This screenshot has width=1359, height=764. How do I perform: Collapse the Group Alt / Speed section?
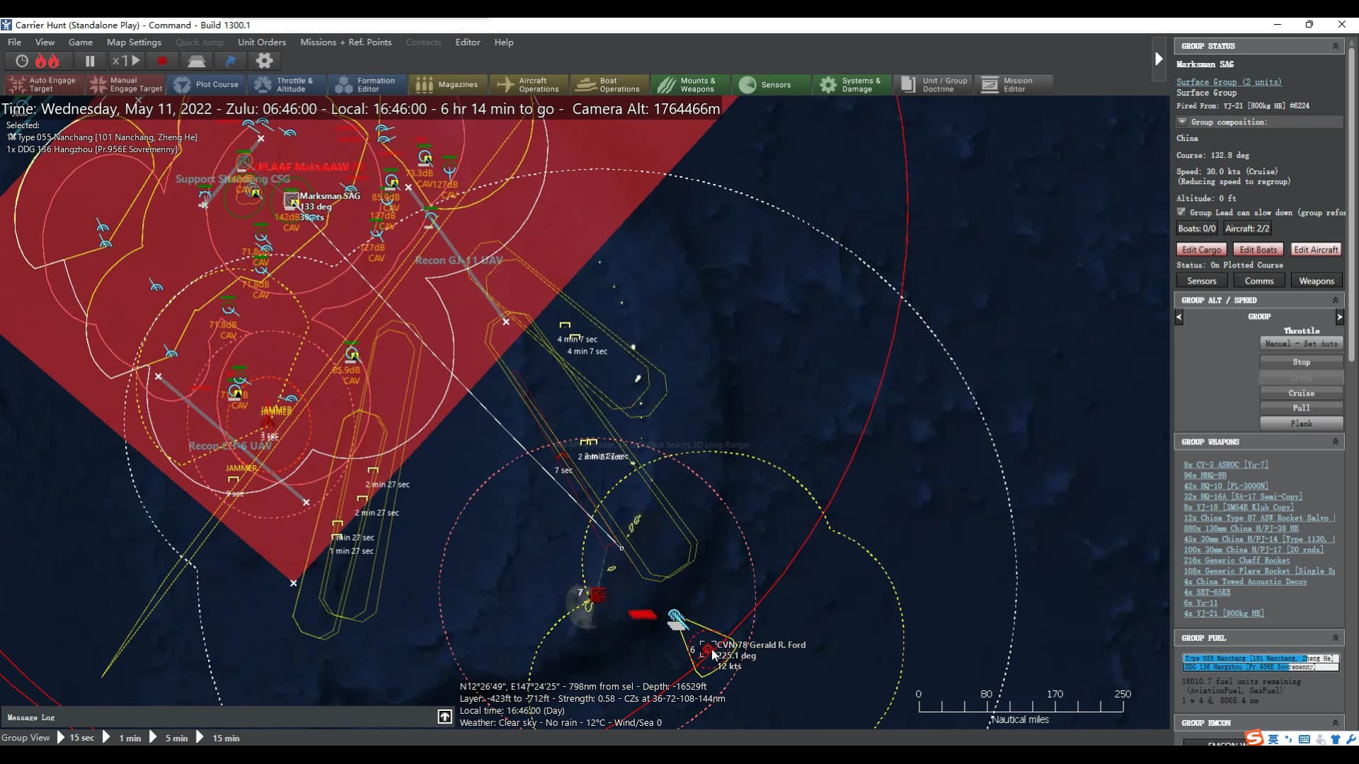click(1336, 301)
